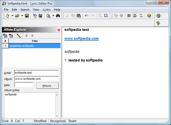Remove song icon in Album Explorer
Viewport: 171px width, 125px height.
coord(11,36)
